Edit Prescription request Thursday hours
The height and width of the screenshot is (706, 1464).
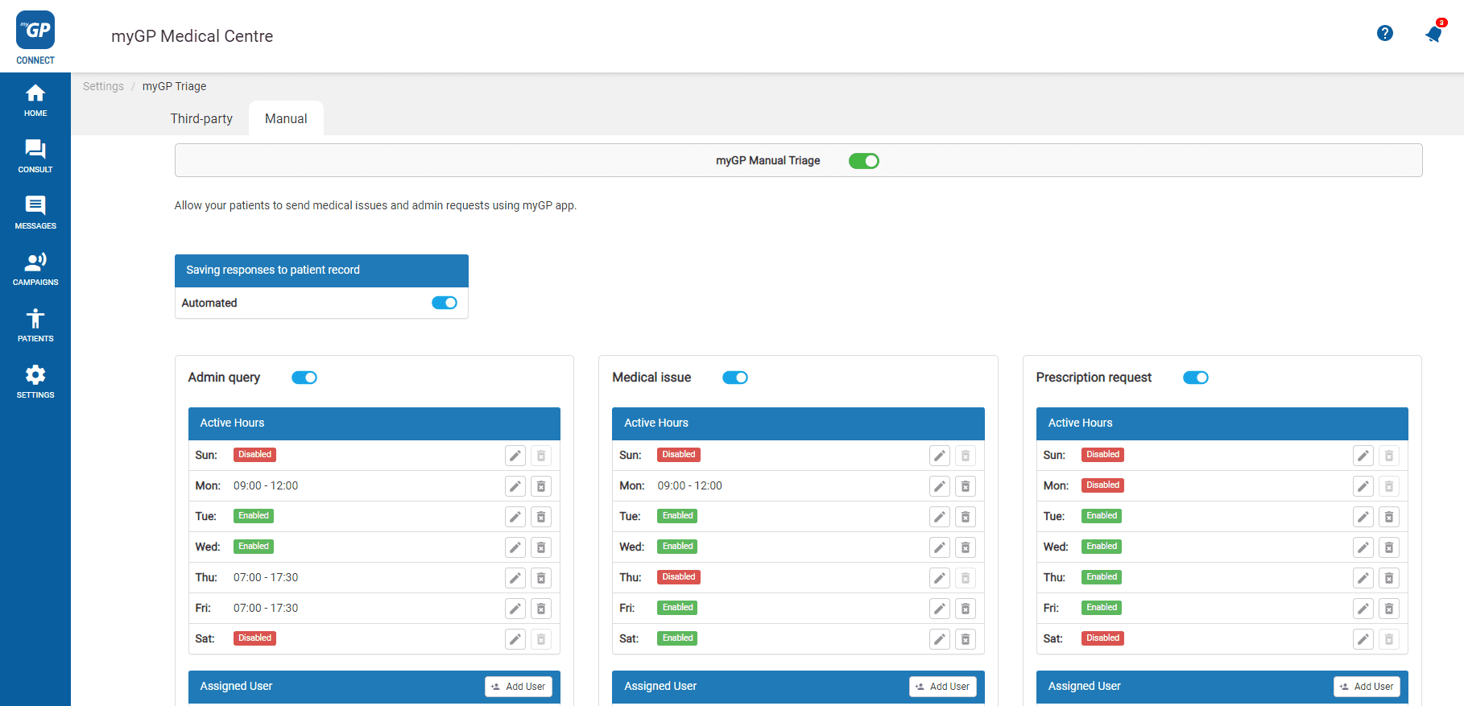1363,578
